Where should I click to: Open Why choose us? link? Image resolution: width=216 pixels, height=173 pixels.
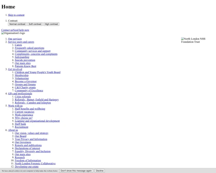24,118
